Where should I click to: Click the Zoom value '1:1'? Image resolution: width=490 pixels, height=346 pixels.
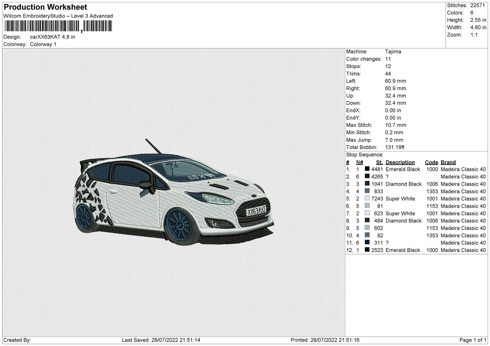click(x=474, y=35)
